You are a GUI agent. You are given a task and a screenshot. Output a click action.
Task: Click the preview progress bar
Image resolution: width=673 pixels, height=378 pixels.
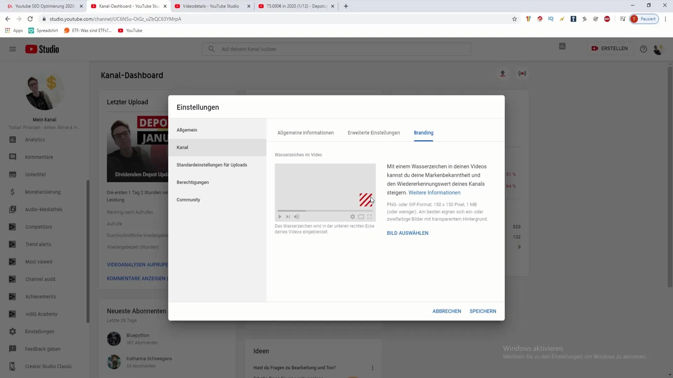pos(325,211)
